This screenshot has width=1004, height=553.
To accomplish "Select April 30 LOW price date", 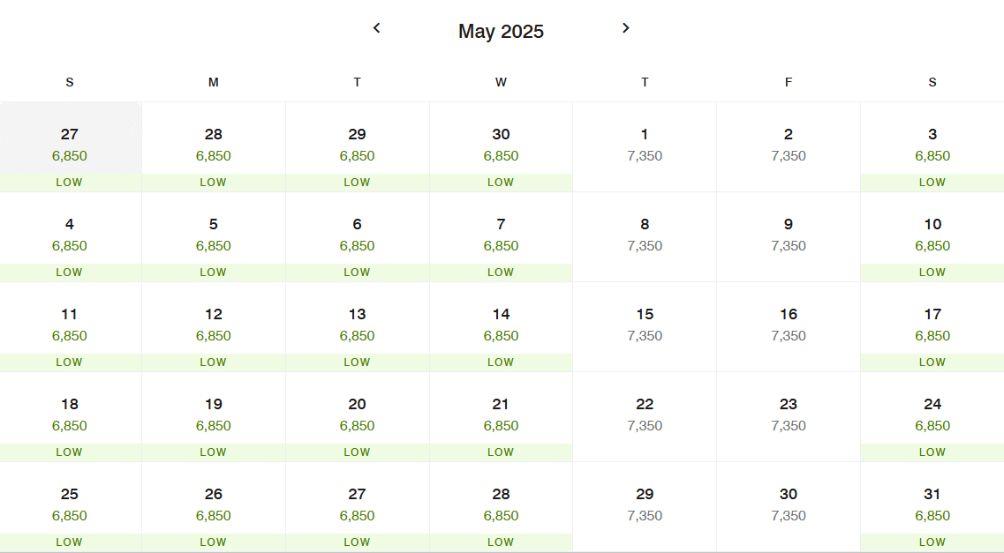I will [501, 147].
